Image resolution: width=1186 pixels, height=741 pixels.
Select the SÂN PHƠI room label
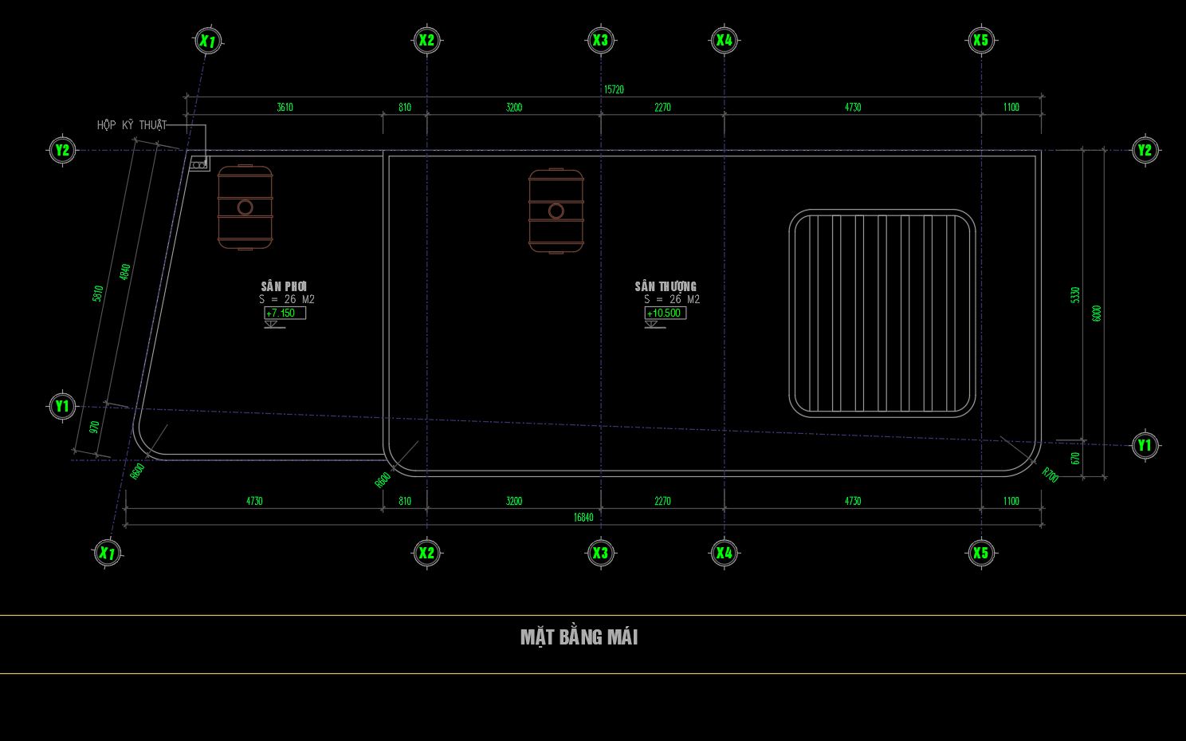(x=285, y=286)
